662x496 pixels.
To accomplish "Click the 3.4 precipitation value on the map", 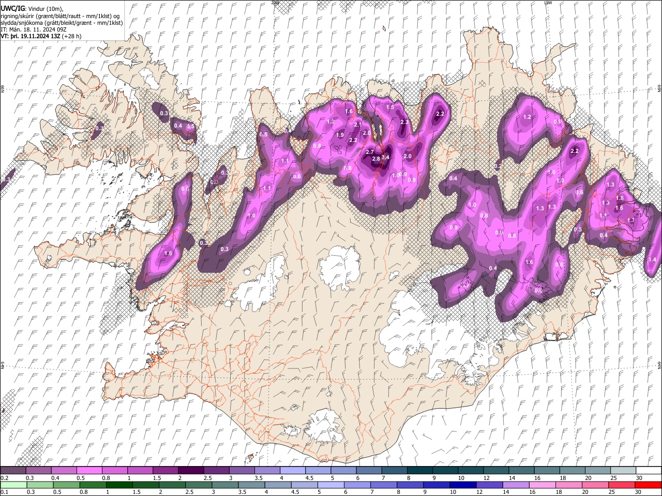I will 385,158.
